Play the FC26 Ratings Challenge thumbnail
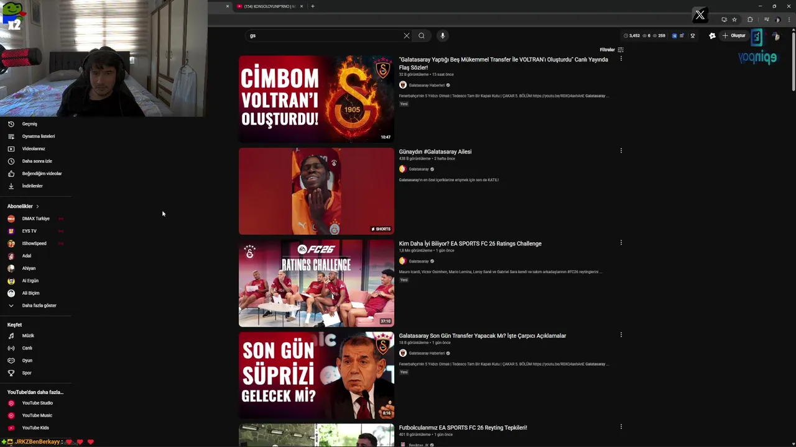 pos(317,283)
